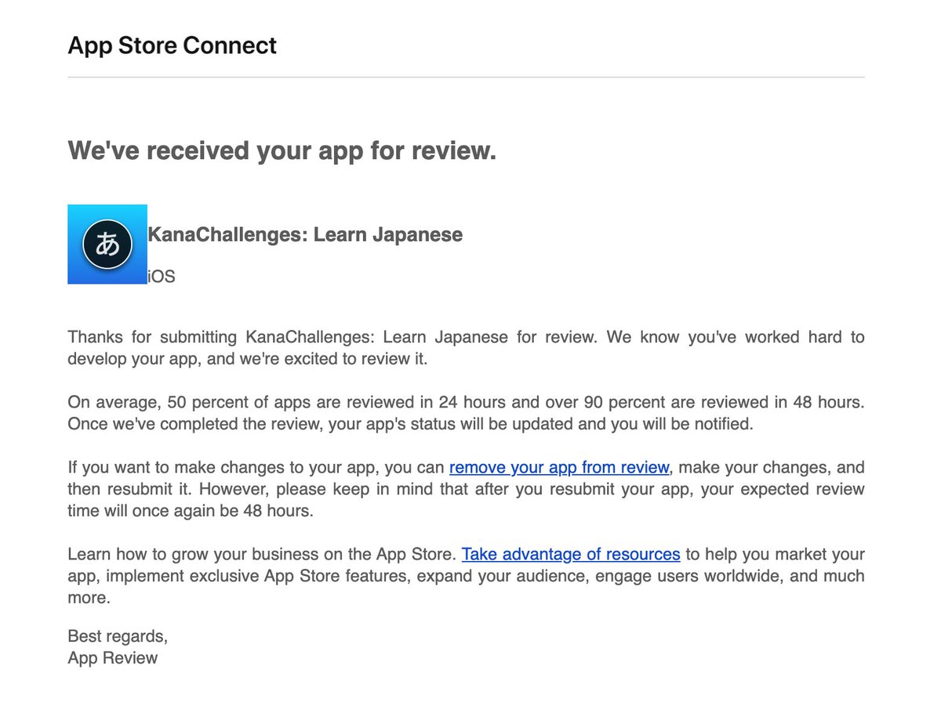The height and width of the screenshot is (713, 941).
Task: Open the 'remove your app from review' link
Action: [559, 468]
